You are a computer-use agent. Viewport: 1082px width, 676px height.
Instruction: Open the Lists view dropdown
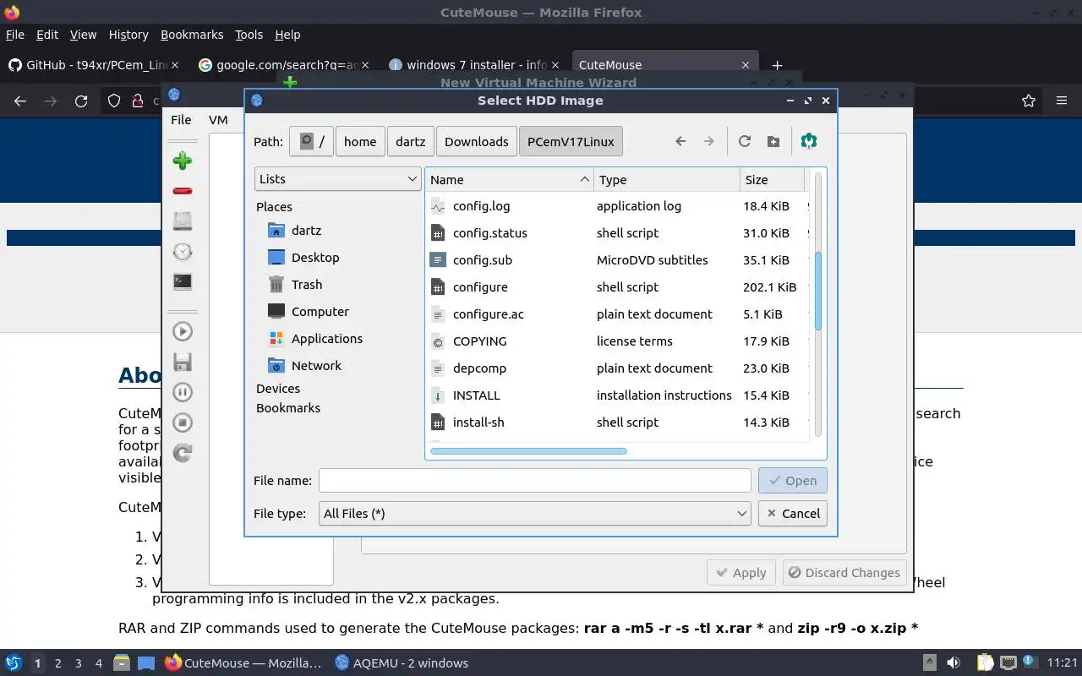coord(338,179)
